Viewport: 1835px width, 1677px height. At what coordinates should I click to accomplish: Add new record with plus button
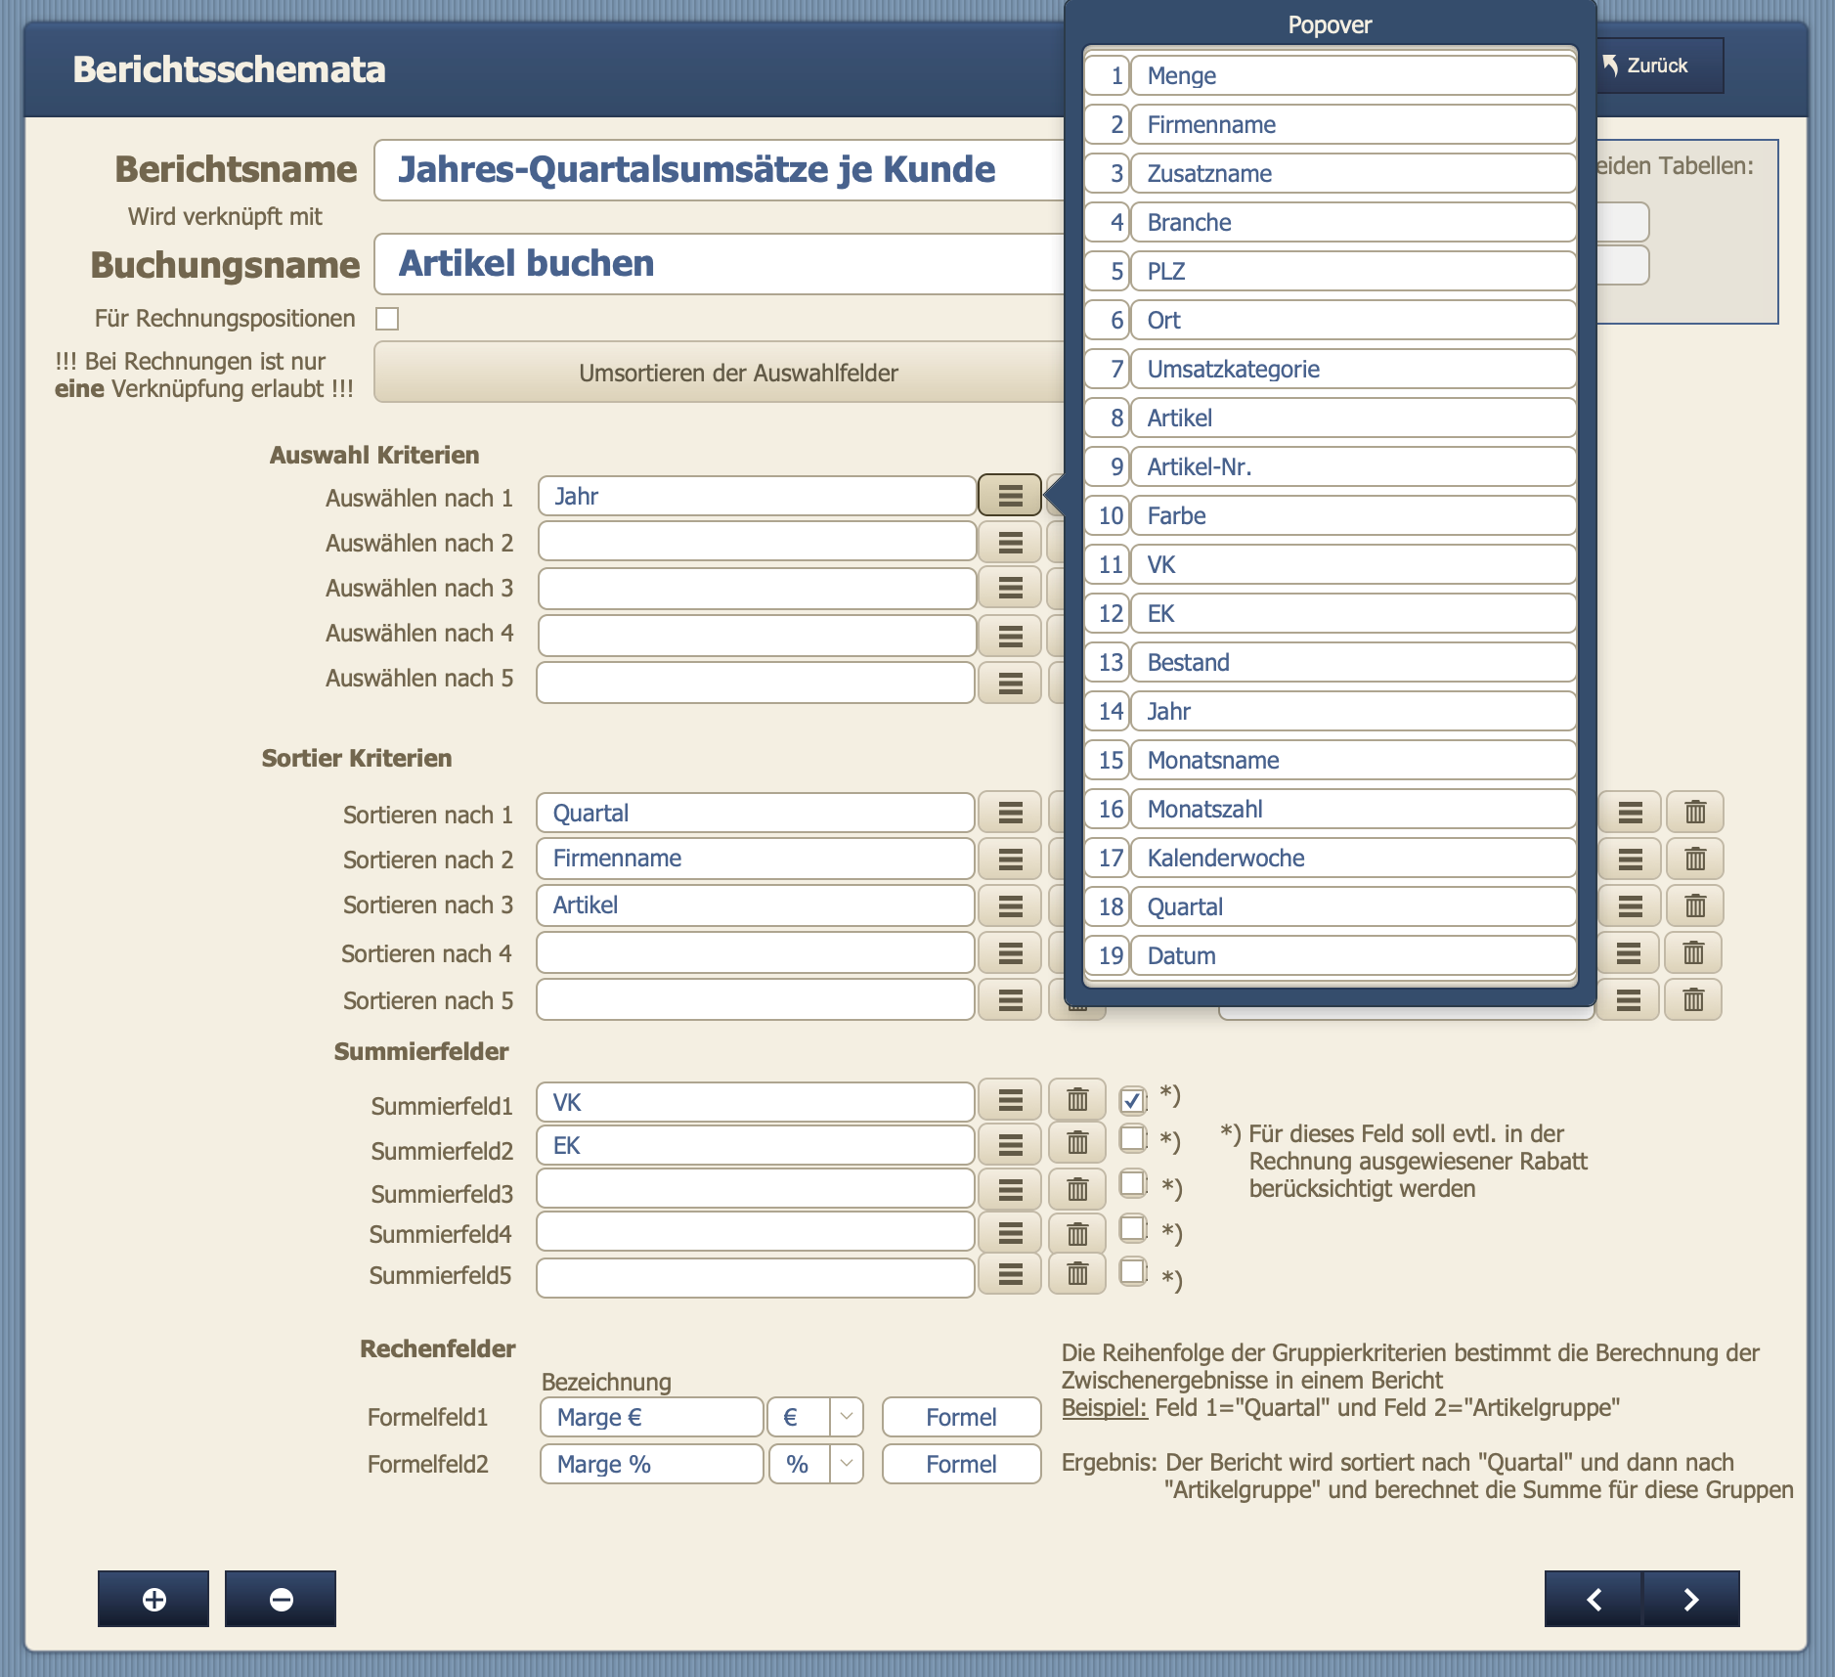click(x=153, y=1599)
